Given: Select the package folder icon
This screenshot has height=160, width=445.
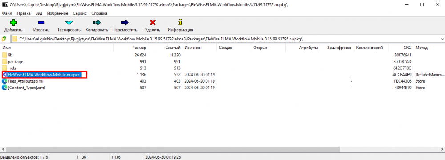Looking at the screenshot, I should coord(4,61).
